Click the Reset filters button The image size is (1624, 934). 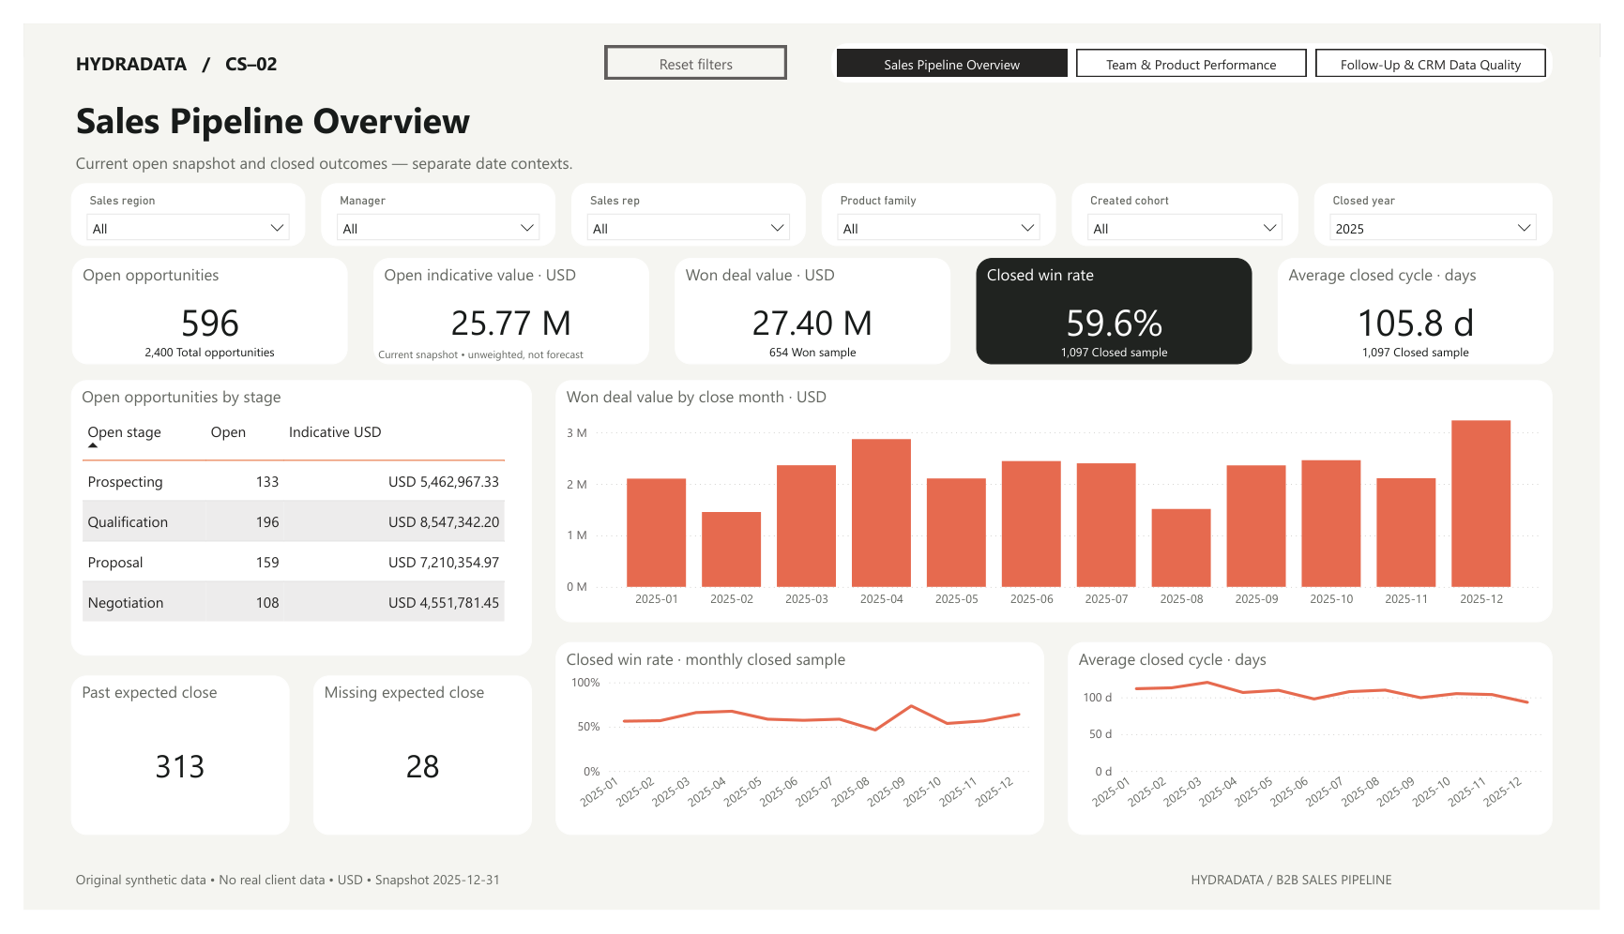(x=695, y=63)
